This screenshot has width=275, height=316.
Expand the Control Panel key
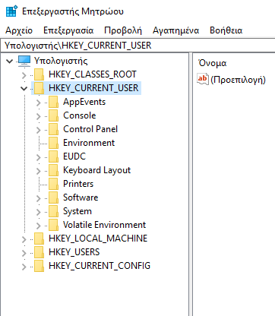click(39, 130)
